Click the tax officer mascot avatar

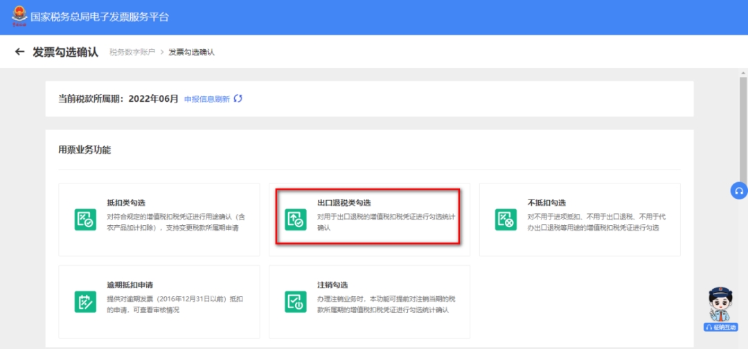point(720,304)
